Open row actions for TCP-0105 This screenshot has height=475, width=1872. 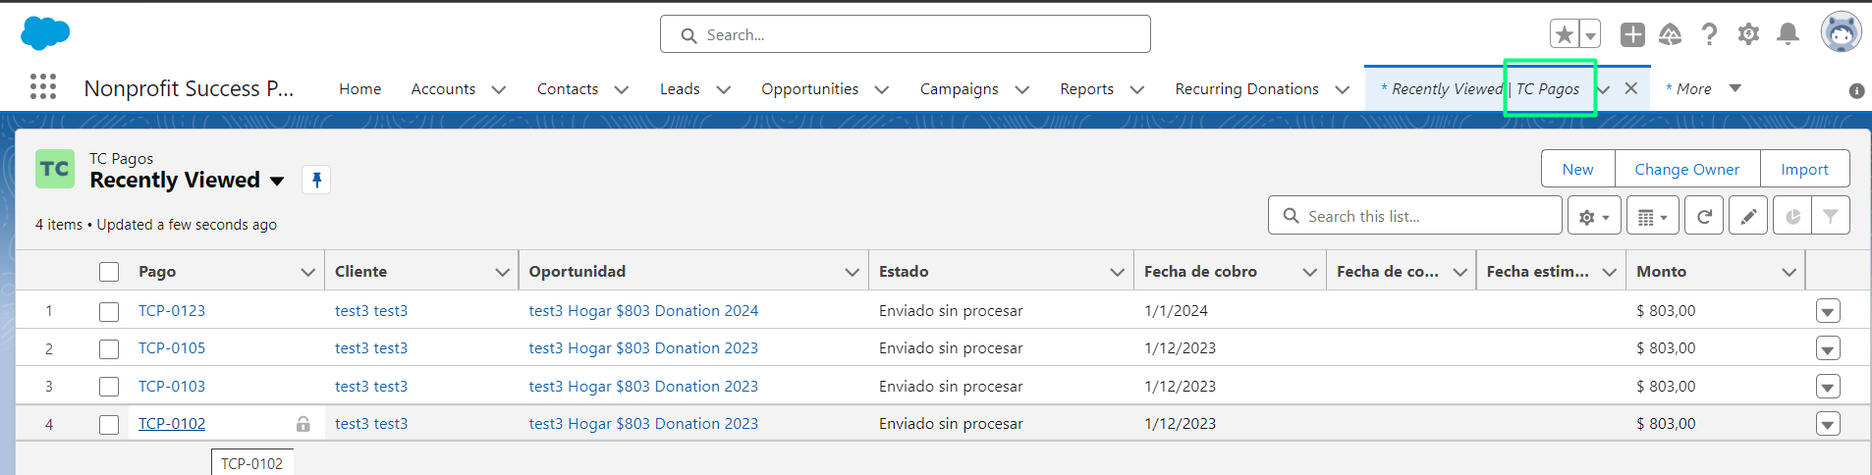pos(1828,349)
